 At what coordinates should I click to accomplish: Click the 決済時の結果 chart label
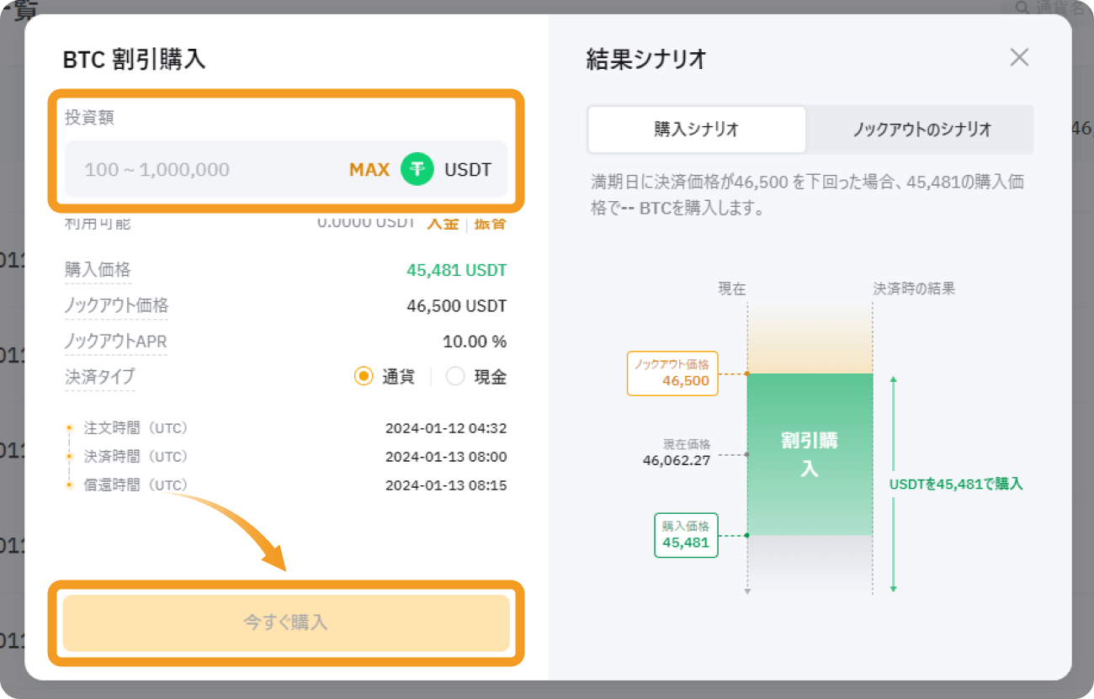pos(914,289)
